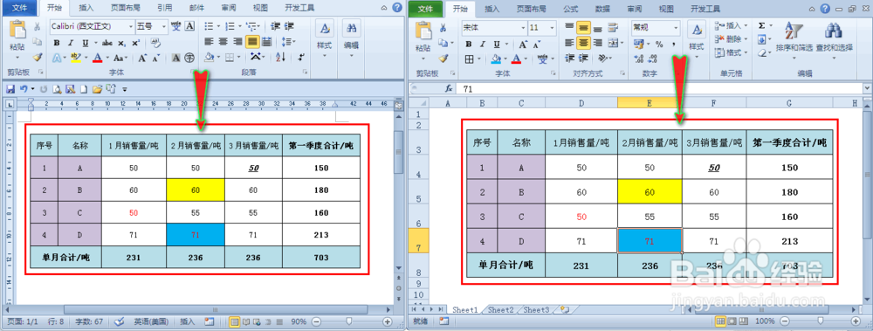The height and width of the screenshot is (331, 873).
Task: Click Word 编辑 editing button
Action: pos(351,39)
